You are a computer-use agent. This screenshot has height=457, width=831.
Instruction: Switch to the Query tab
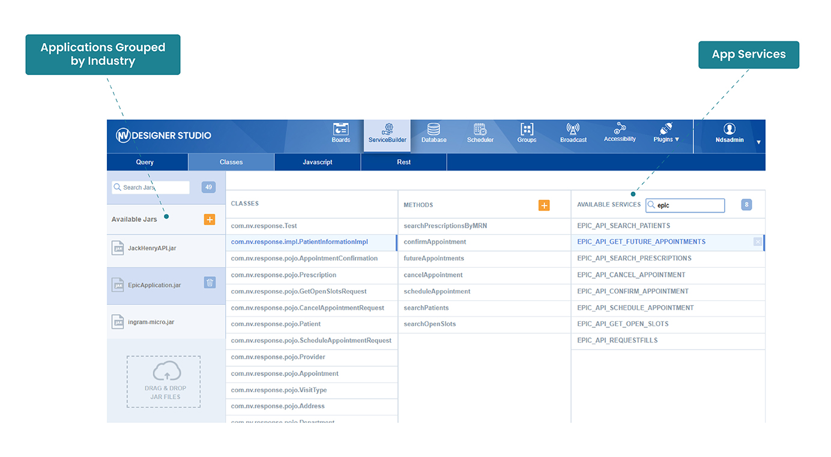(x=145, y=162)
